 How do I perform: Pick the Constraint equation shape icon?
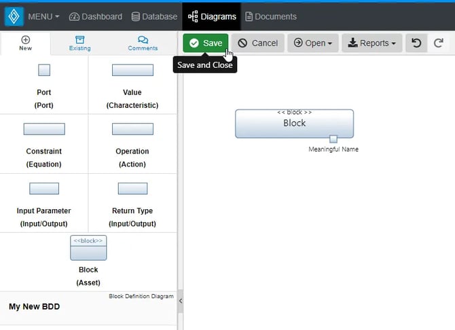tap(44, 129)
